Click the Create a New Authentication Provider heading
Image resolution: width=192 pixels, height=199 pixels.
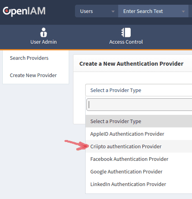click(131, 64)
